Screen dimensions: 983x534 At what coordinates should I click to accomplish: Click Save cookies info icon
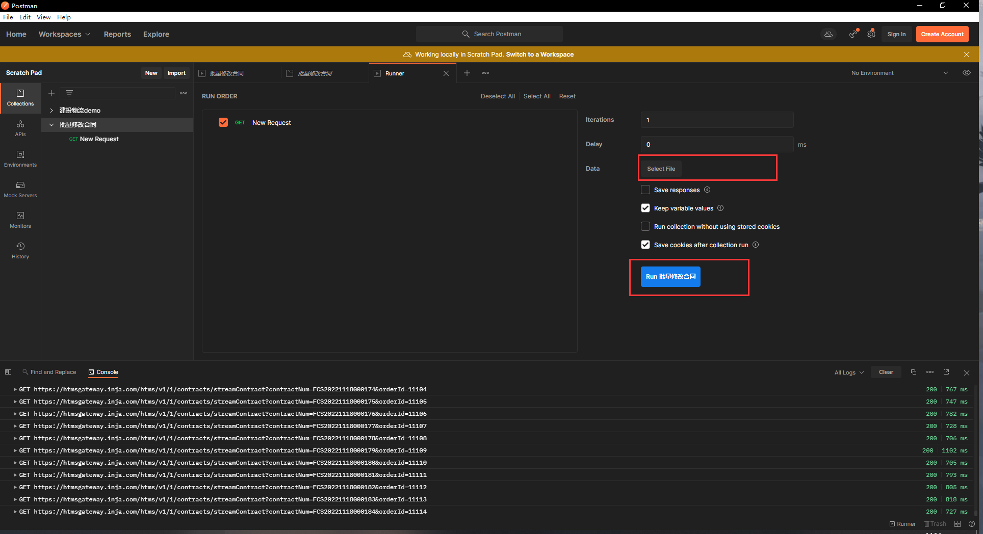point(756,245)
